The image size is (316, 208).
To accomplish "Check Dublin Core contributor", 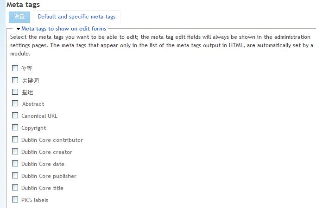I will [15, 140].
